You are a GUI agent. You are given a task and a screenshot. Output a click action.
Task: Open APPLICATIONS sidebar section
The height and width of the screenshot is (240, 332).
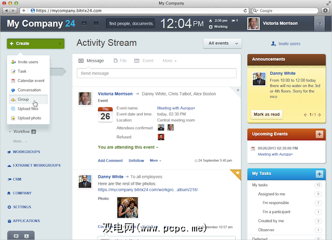(x=26, y=221)
